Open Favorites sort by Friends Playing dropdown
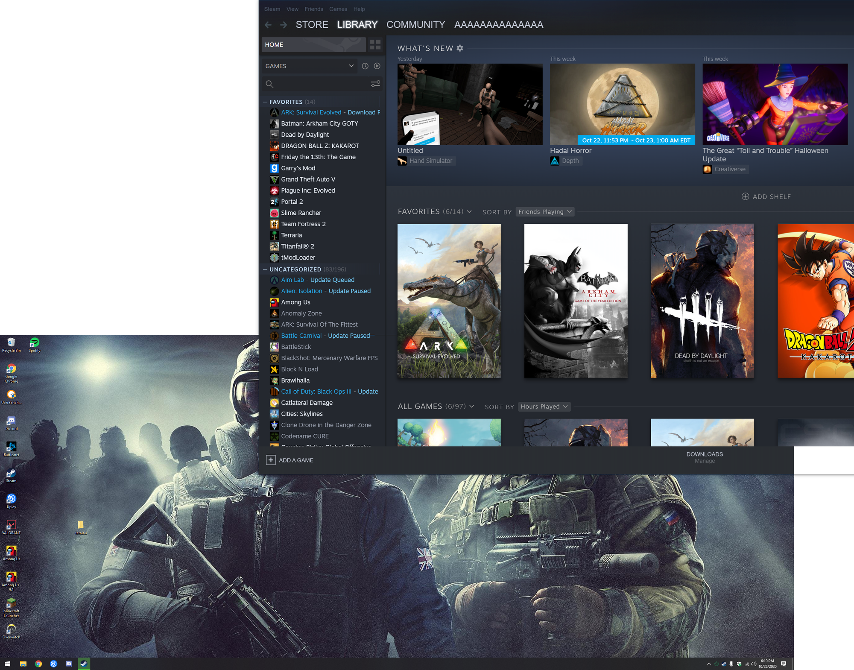Screen dimensions: 854x670 [545, 212]
